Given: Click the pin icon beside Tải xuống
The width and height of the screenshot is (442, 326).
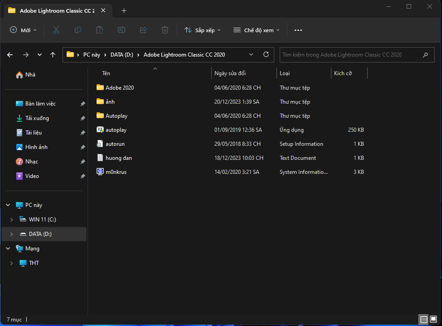Looking at the screenshot, I should coord(83,118).
